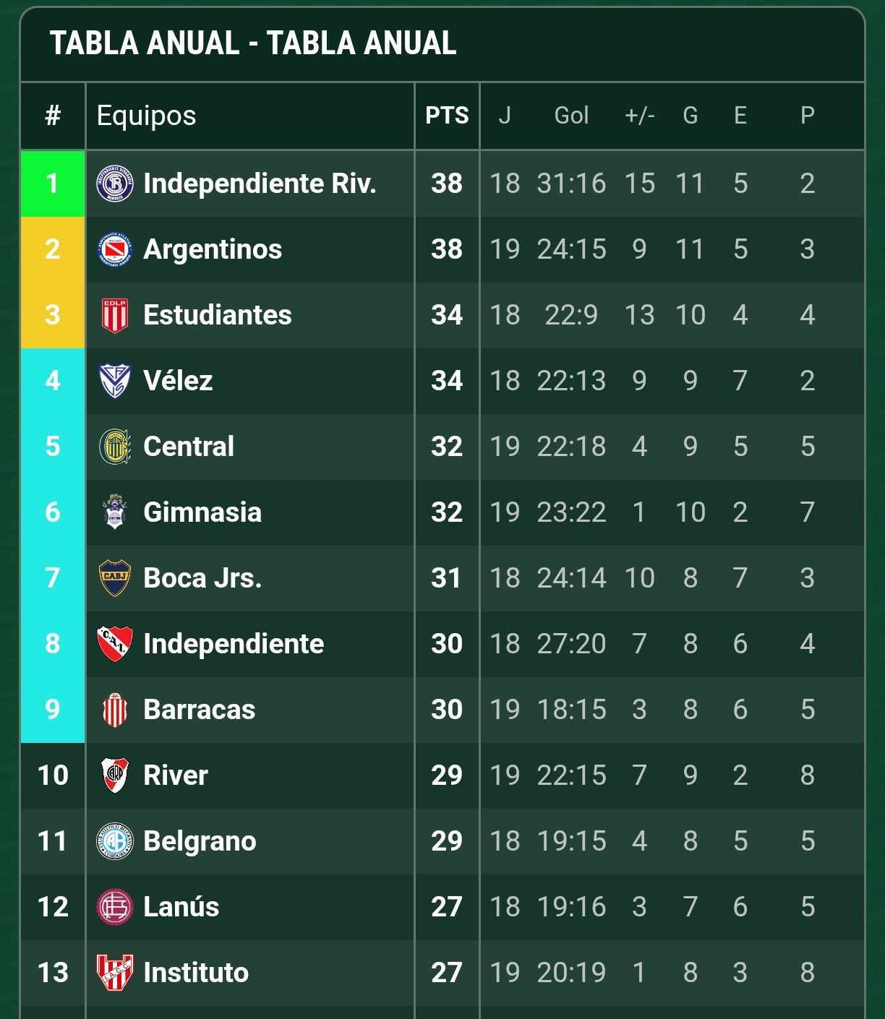Open the Independiente team name link
Image resolution: width=885 pixels, height=1019 pixels.
[x=234, y=644]
